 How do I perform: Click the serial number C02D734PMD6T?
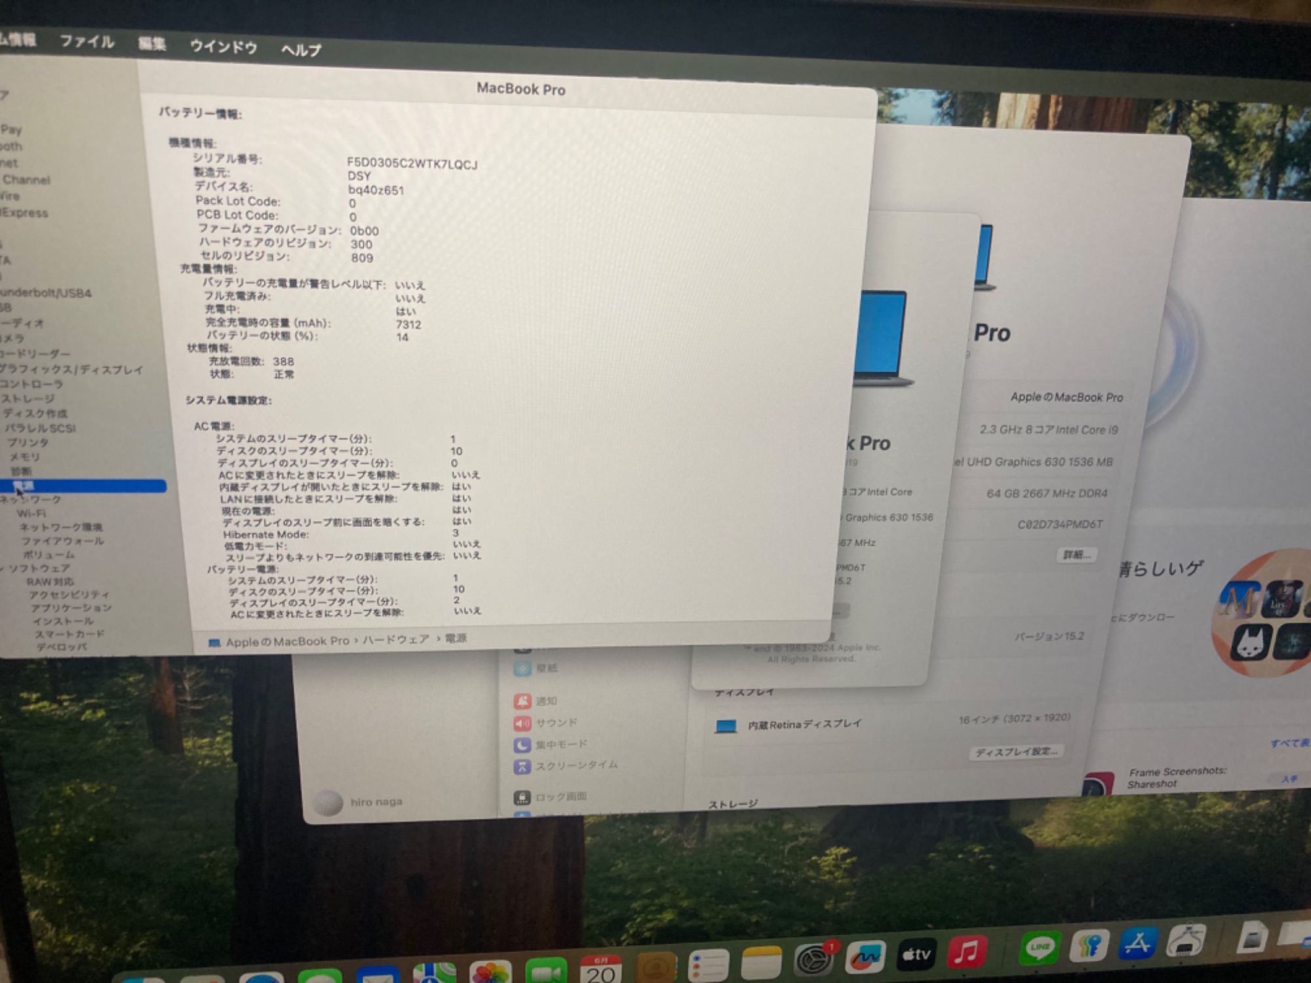[x=1060, y=524]
